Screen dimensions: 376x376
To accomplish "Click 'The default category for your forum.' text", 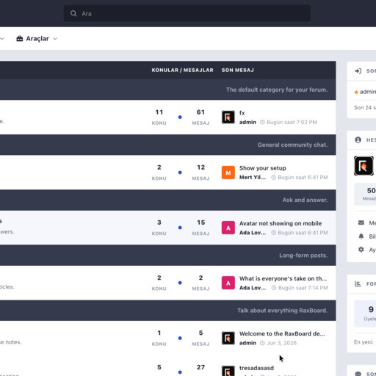I will (x=277, y=90).
